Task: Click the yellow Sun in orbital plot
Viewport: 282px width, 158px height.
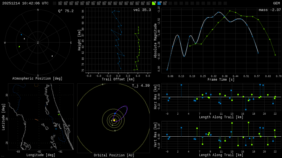Action: [x=114, y=120]
